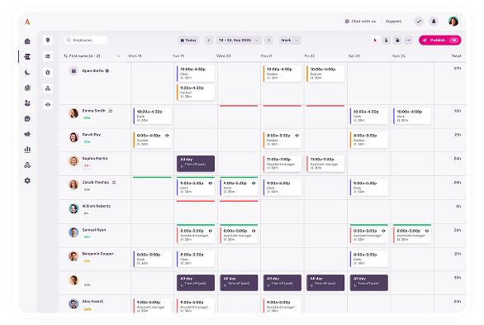Toggle eye icon on Sarah's Monday 8:00a shift

[x=167, y=136]
